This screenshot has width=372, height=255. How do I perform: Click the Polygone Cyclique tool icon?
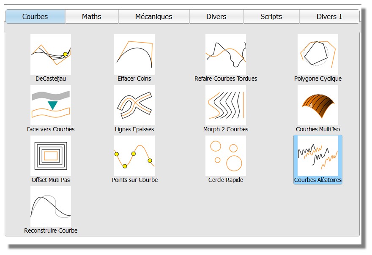tap(317, 54)
